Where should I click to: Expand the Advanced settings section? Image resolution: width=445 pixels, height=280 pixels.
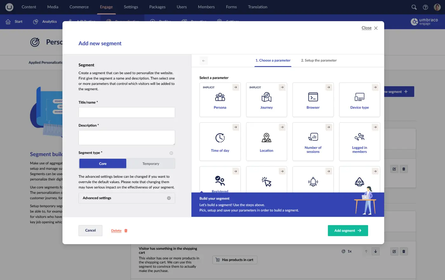click(127, 198)
